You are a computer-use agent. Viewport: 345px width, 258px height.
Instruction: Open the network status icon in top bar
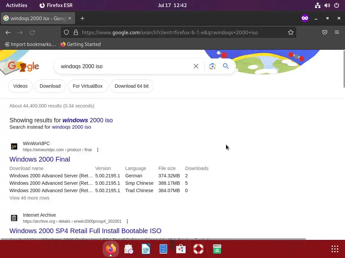[317, 5]
